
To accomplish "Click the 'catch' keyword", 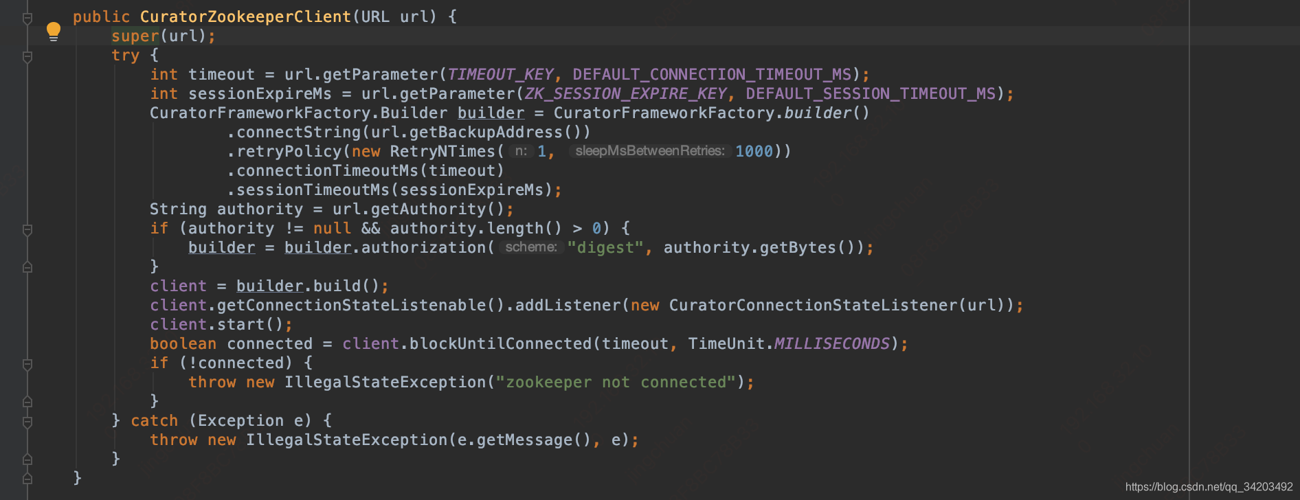I will pyautogui.click(x=154, y=420).
